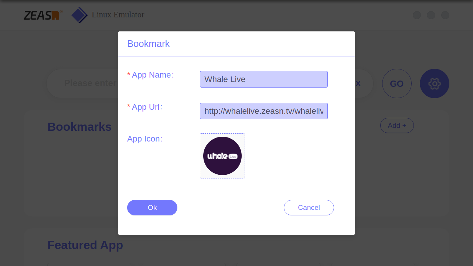Click the Bookmark dialog title

pos(149,44)
